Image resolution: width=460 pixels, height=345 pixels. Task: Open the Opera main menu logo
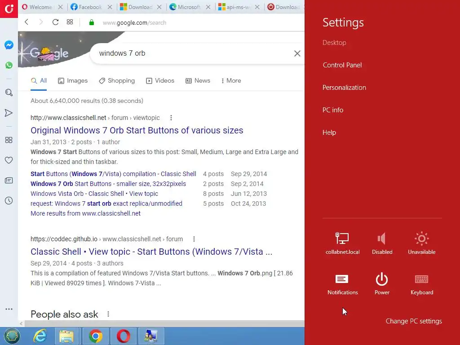(x=9, y=9)
